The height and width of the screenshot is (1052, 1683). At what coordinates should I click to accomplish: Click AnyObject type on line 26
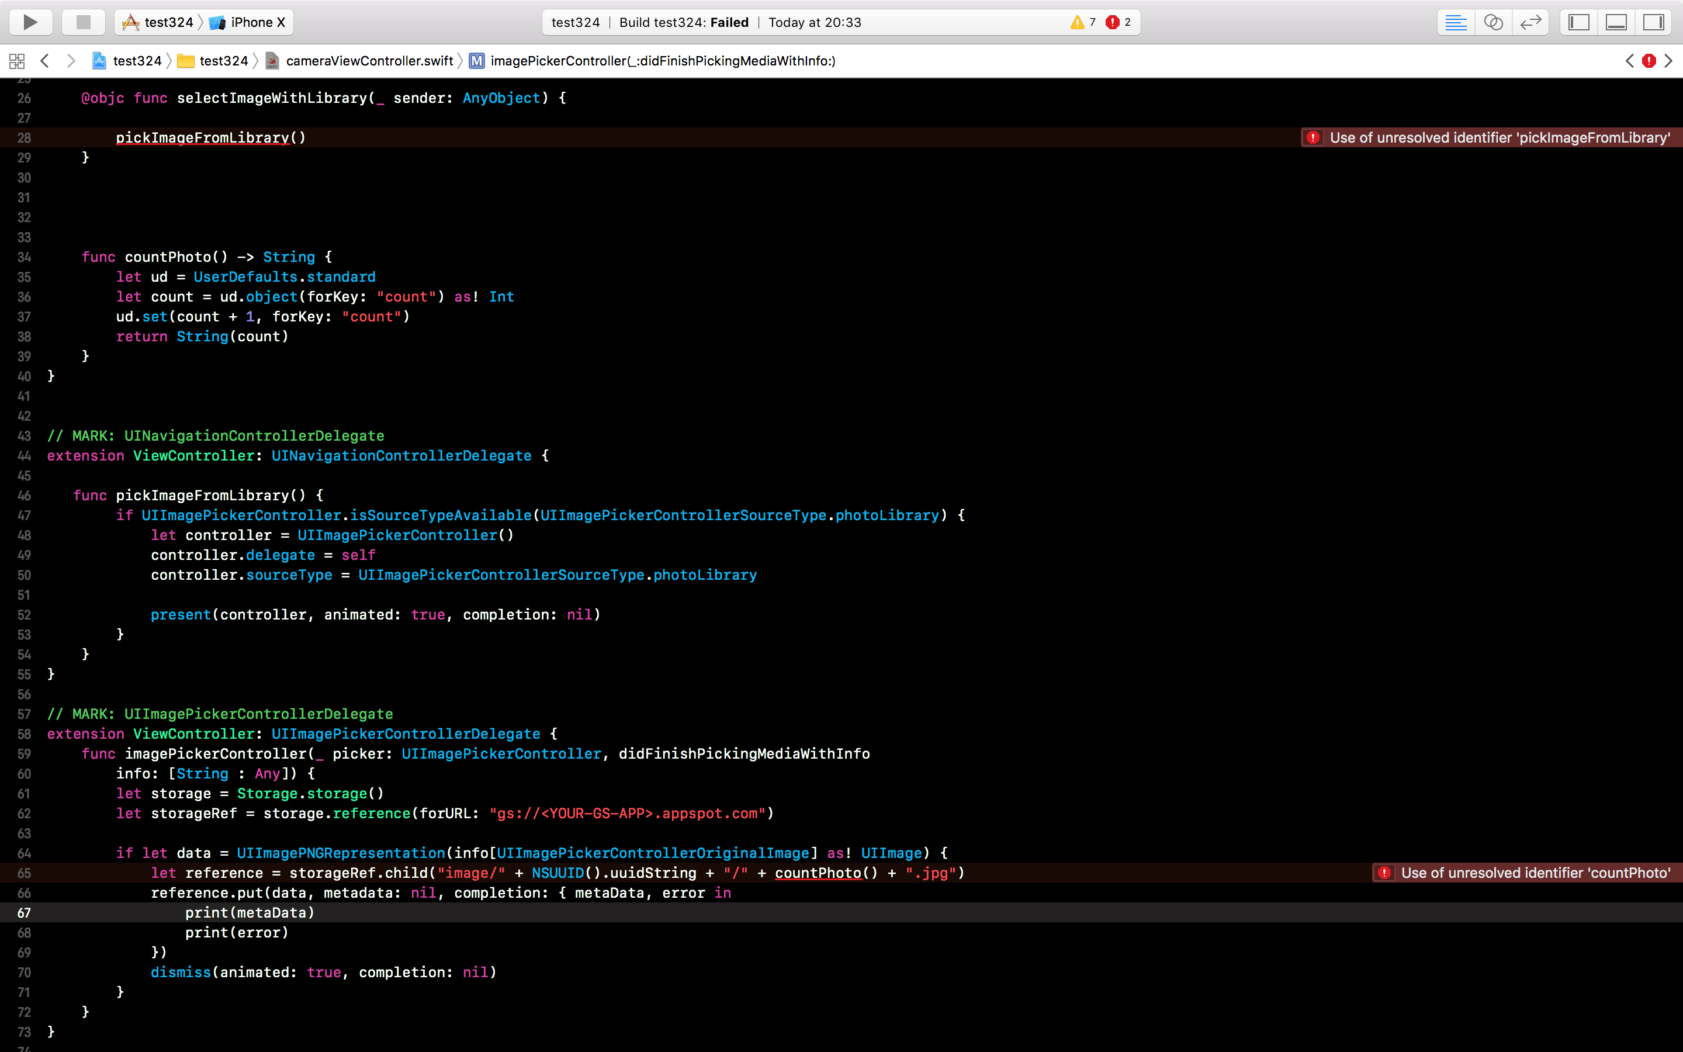(x=501, y=98)
